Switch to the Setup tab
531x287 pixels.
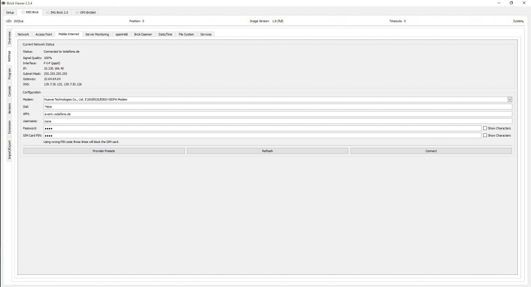[x=10, y=12]
